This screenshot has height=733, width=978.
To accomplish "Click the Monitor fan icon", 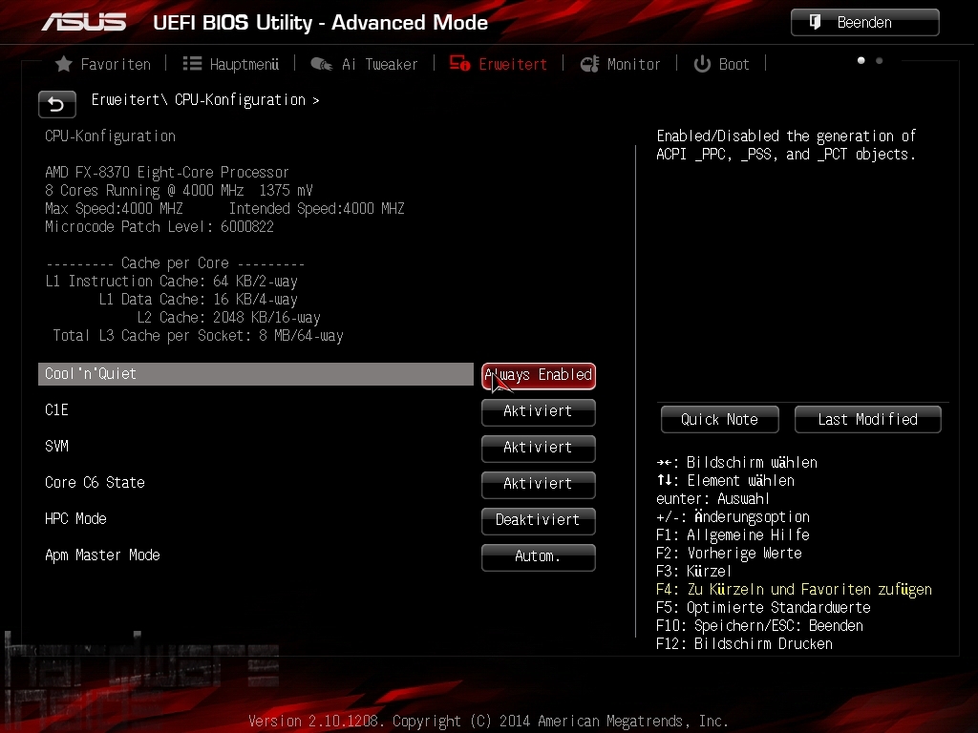I will (x=589, y=64).
